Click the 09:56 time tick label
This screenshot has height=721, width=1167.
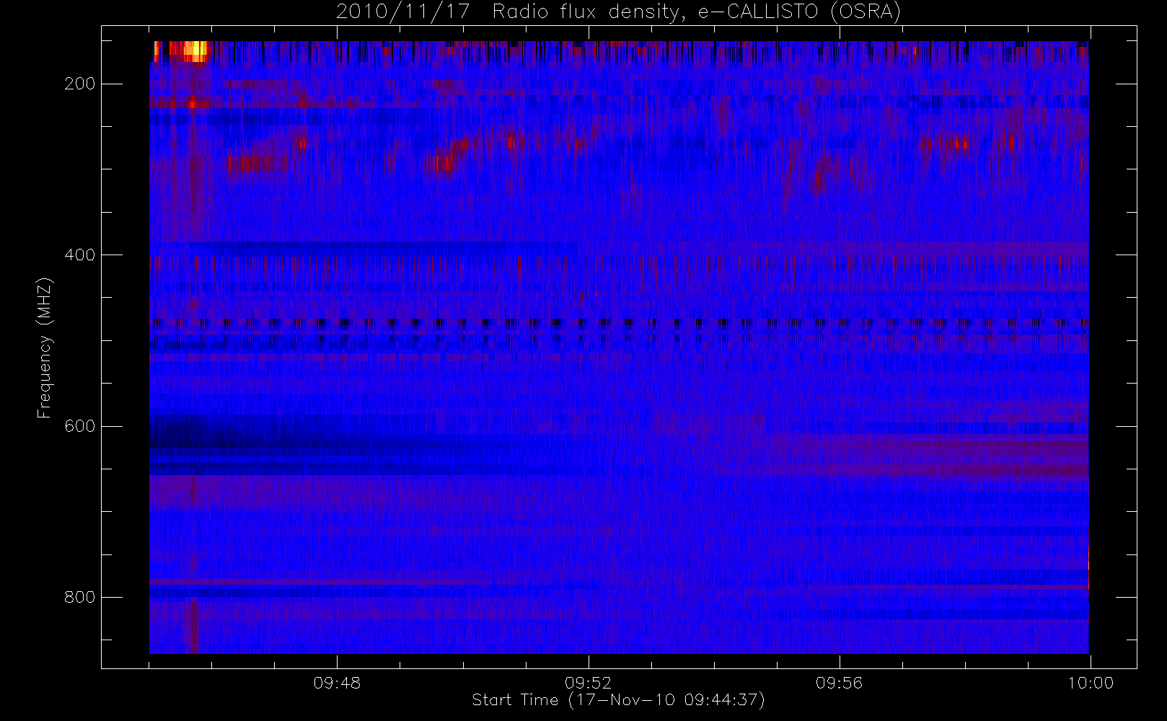point(839,683)
